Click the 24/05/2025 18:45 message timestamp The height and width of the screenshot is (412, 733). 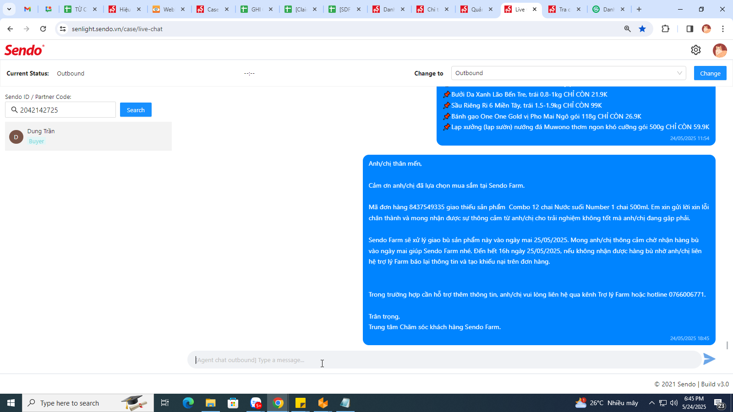coord(689,338)
